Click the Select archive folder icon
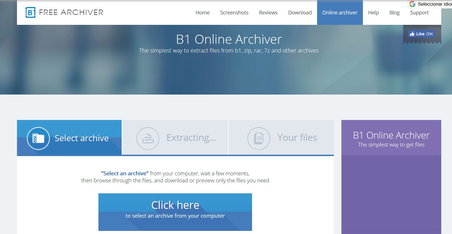 [38, 138]
